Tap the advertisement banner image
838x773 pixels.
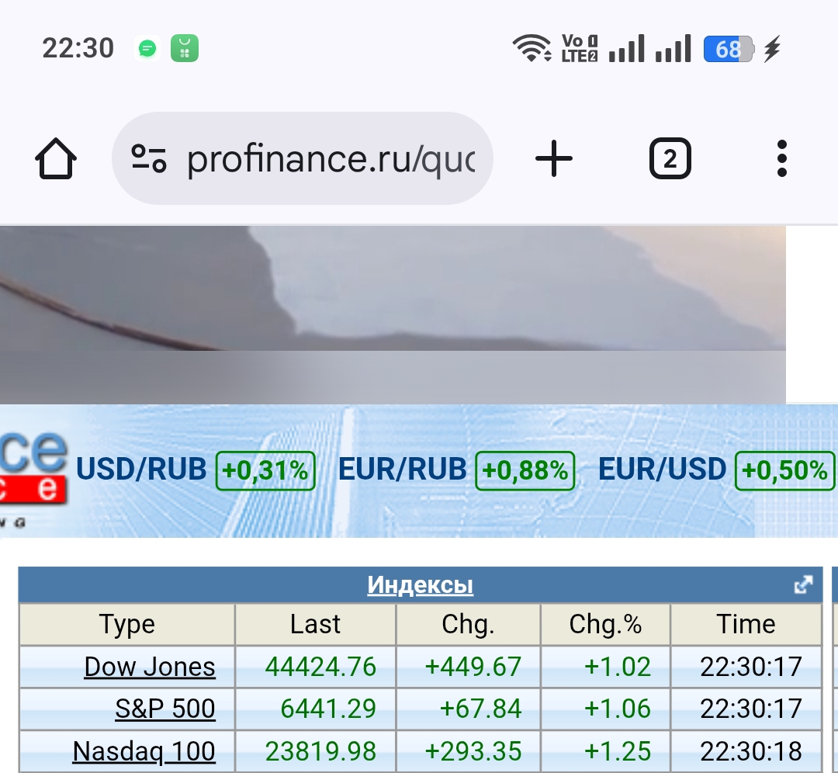pyautogui.click(x=393, y=314)
